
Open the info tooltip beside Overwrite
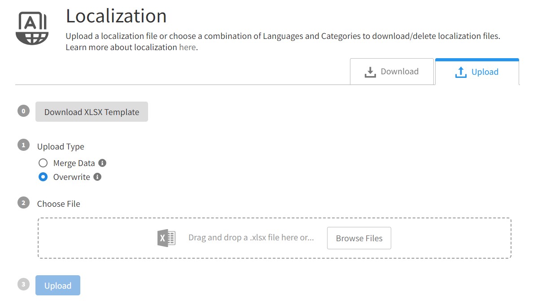click(x=97, y=177)
